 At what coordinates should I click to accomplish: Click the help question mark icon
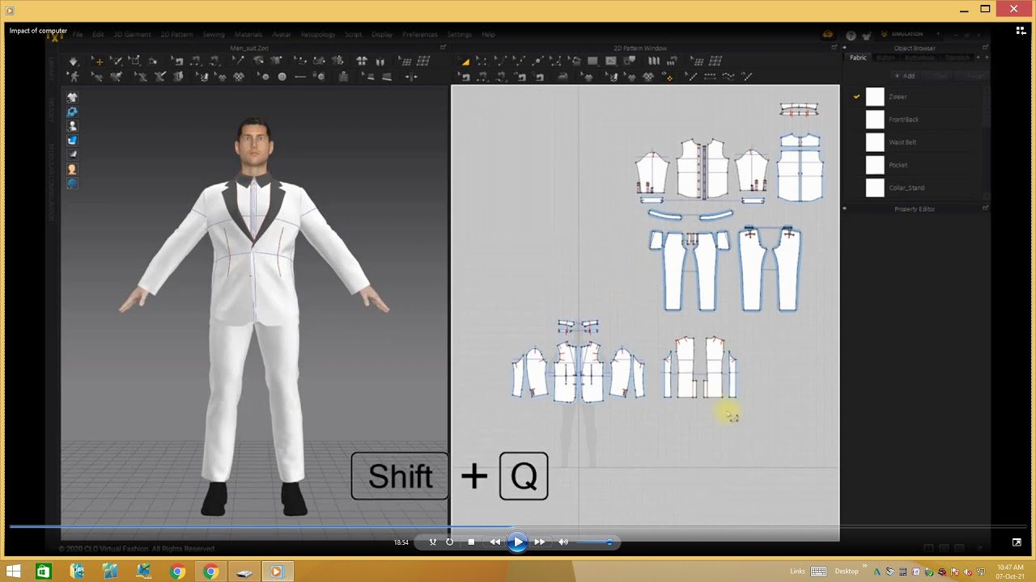pyautogui.click(x=851, y=36)
